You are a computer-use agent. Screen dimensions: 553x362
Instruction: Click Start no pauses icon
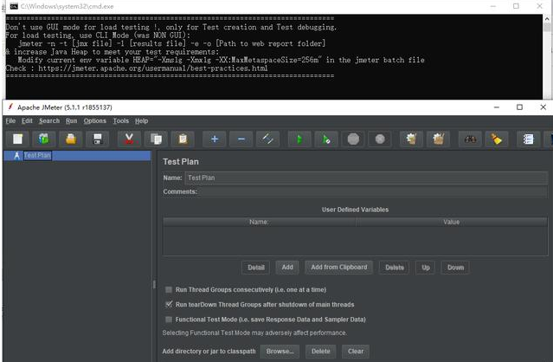(x=326, y=139)
